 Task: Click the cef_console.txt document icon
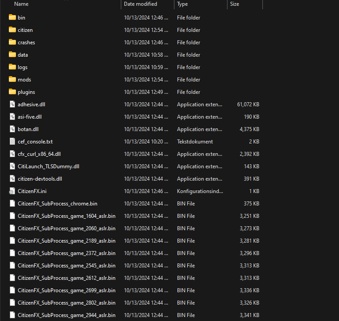tap(12, 142)
